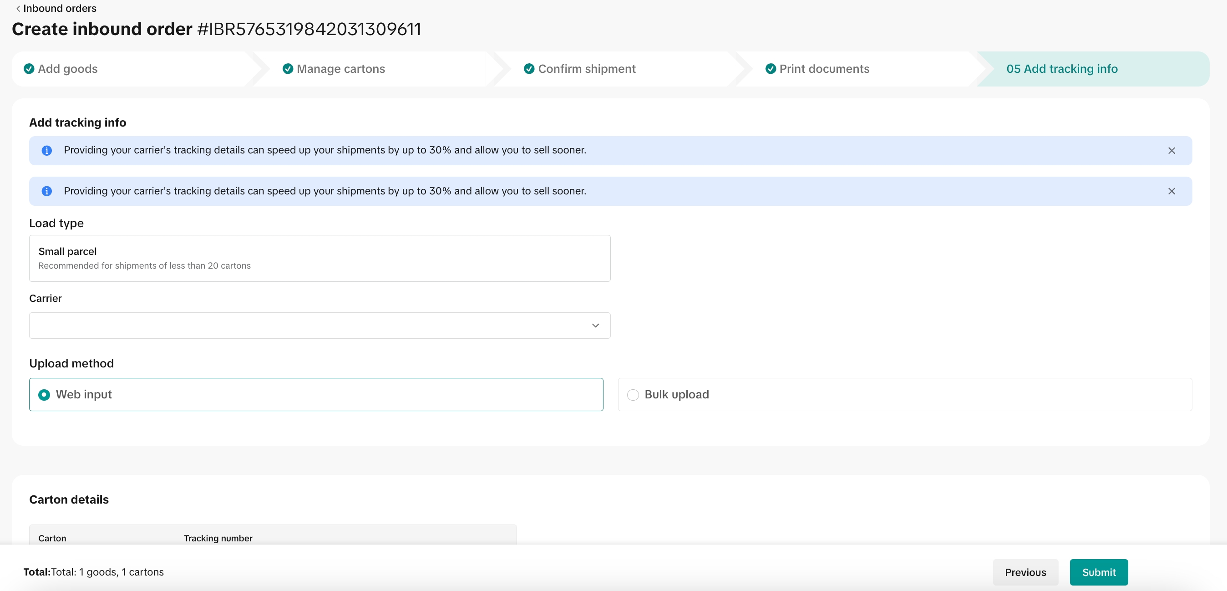Click the Print documents checkmark icon
Viewport: 1227px width, 591px height.
770,69
